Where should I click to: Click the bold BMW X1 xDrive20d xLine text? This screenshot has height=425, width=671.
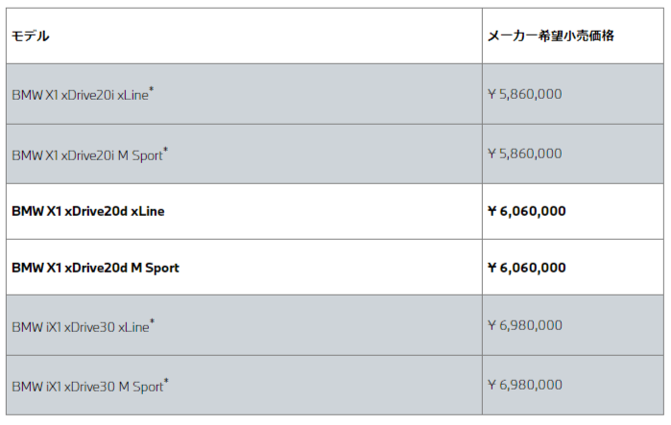point(87,211)
